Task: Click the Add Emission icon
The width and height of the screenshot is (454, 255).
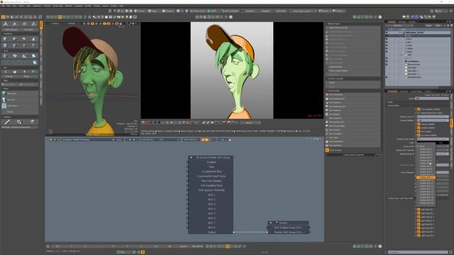Action: point(327,103)
